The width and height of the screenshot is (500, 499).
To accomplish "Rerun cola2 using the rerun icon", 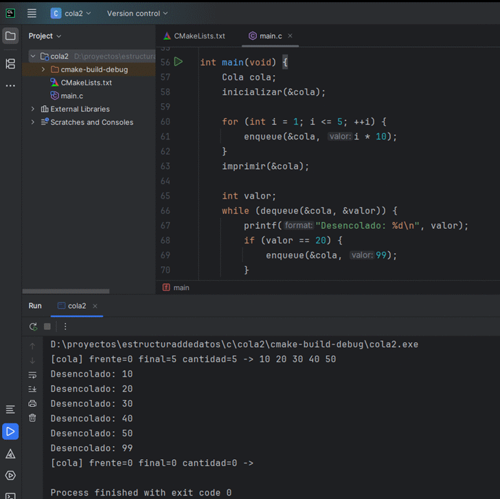I will click(33, 326).
